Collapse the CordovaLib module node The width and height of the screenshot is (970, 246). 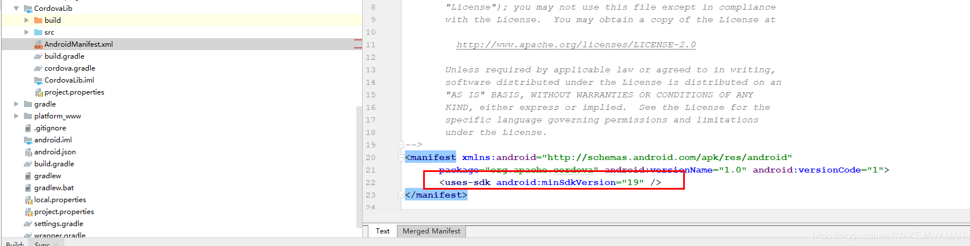tap(16, 8)
